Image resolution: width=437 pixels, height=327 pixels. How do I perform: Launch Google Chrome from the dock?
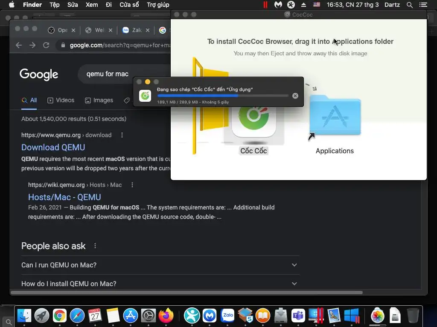(x=60, y=316)
